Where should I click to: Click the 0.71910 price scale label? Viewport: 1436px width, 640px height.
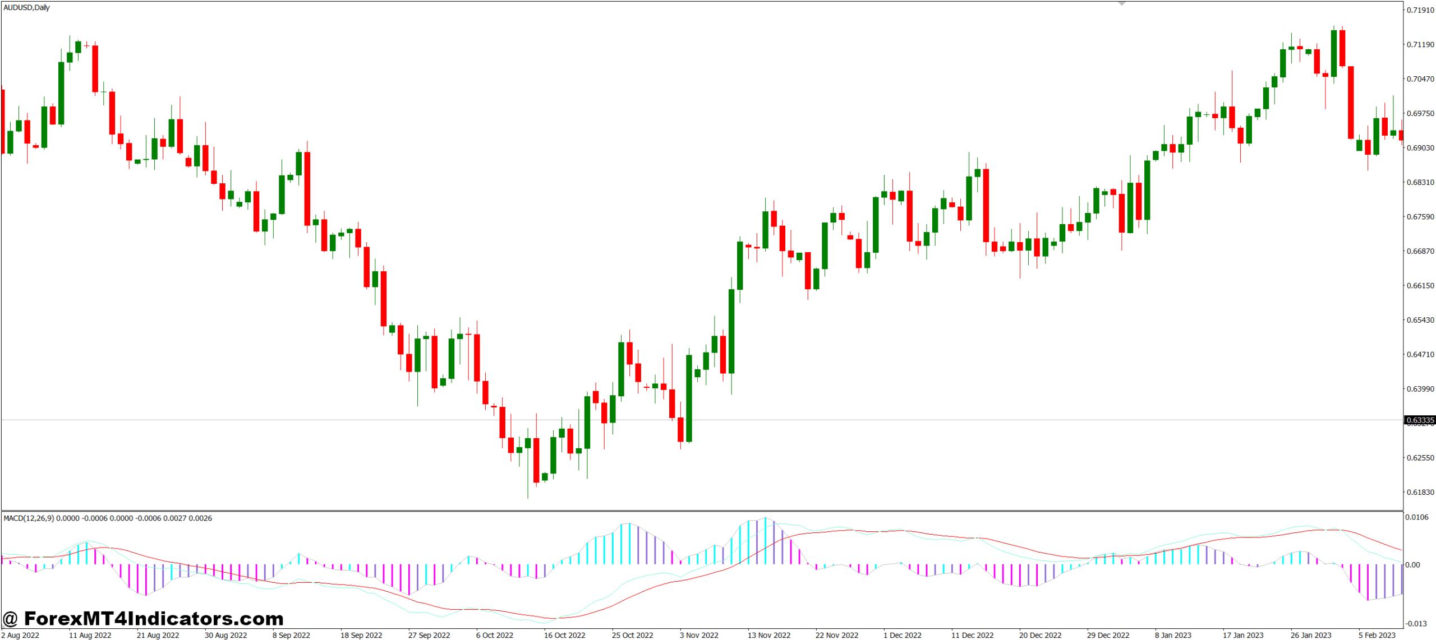1420,10
